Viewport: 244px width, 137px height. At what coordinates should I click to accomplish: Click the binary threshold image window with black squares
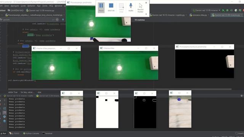click(x=107, y=112)
